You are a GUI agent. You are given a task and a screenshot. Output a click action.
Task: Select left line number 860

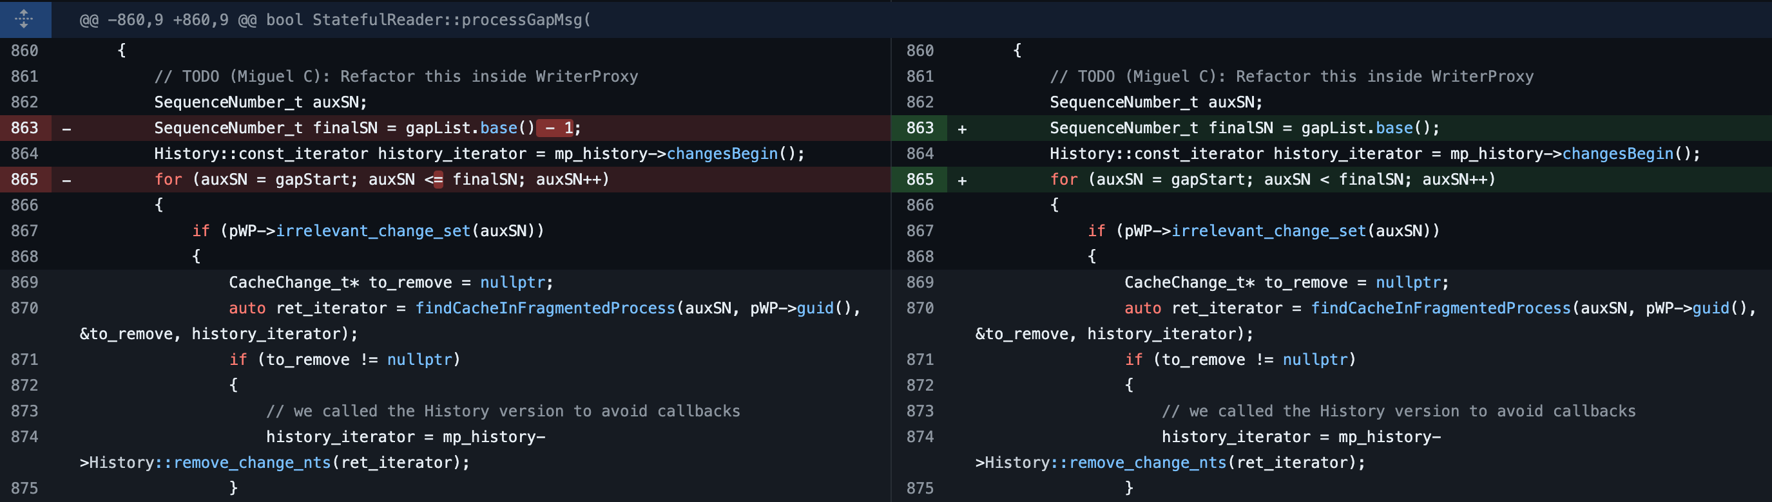coord(24,51)
